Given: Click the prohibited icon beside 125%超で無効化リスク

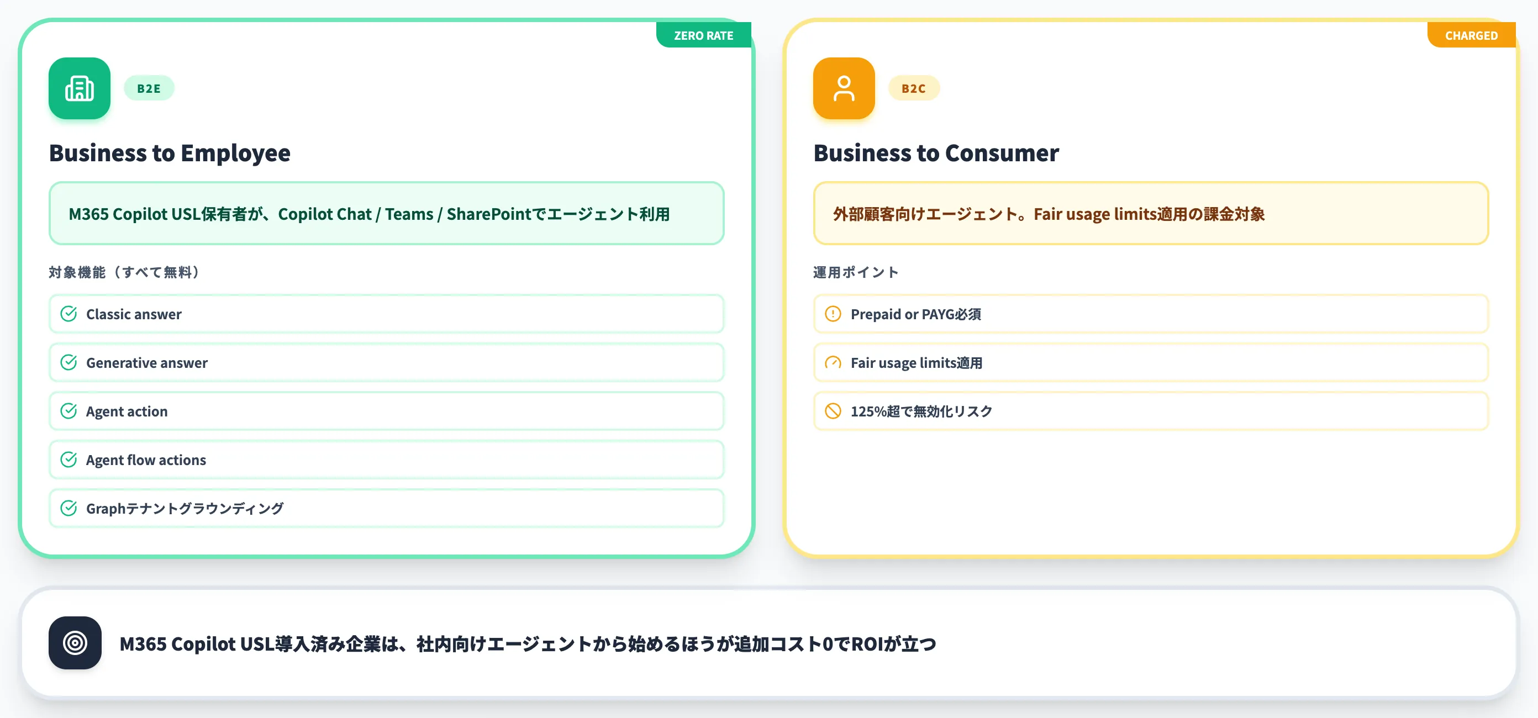Looking at the screenshot, I should [833, 411].
